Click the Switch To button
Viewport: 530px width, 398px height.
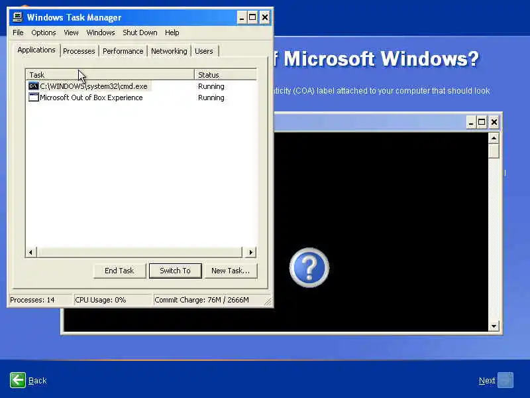coord(175,271)
